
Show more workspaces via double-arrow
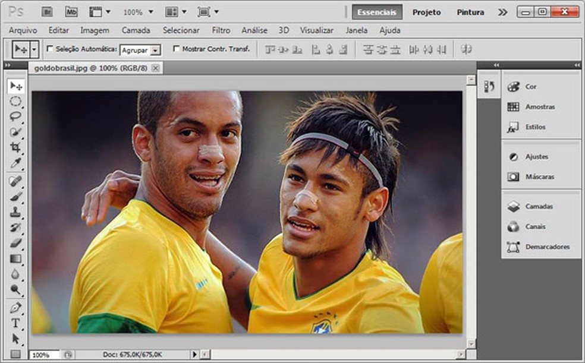pos(503,12)
